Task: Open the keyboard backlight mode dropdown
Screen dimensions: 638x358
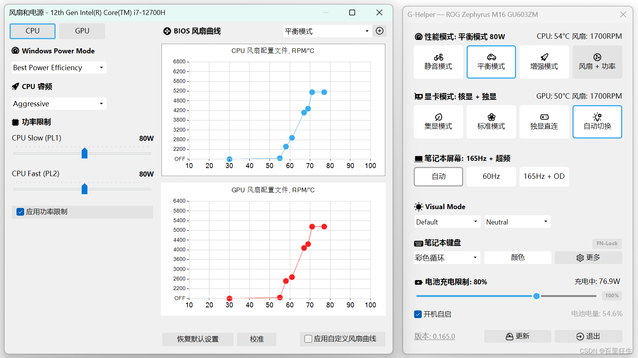Action: pyautogui.click(x=447, y=258)
